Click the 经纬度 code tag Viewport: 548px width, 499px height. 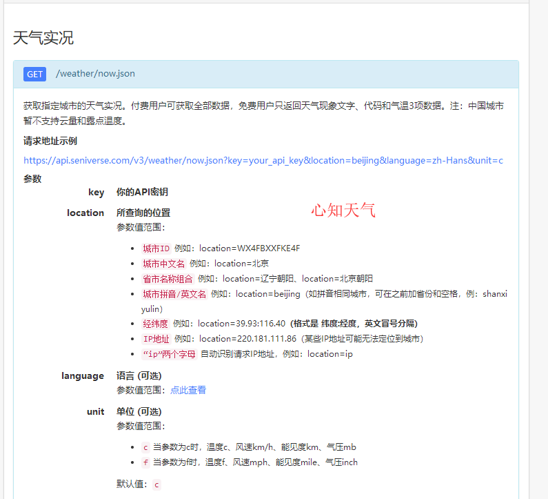pos(156,324)
